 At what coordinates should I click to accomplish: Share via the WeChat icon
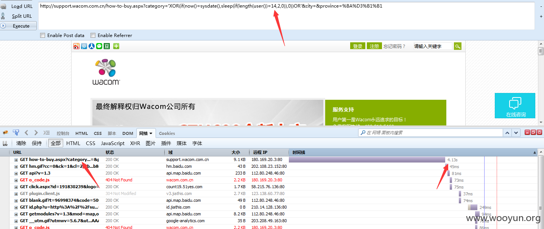pos(99,46)
